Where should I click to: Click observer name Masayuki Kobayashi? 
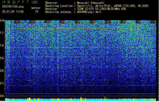(91, 3)
